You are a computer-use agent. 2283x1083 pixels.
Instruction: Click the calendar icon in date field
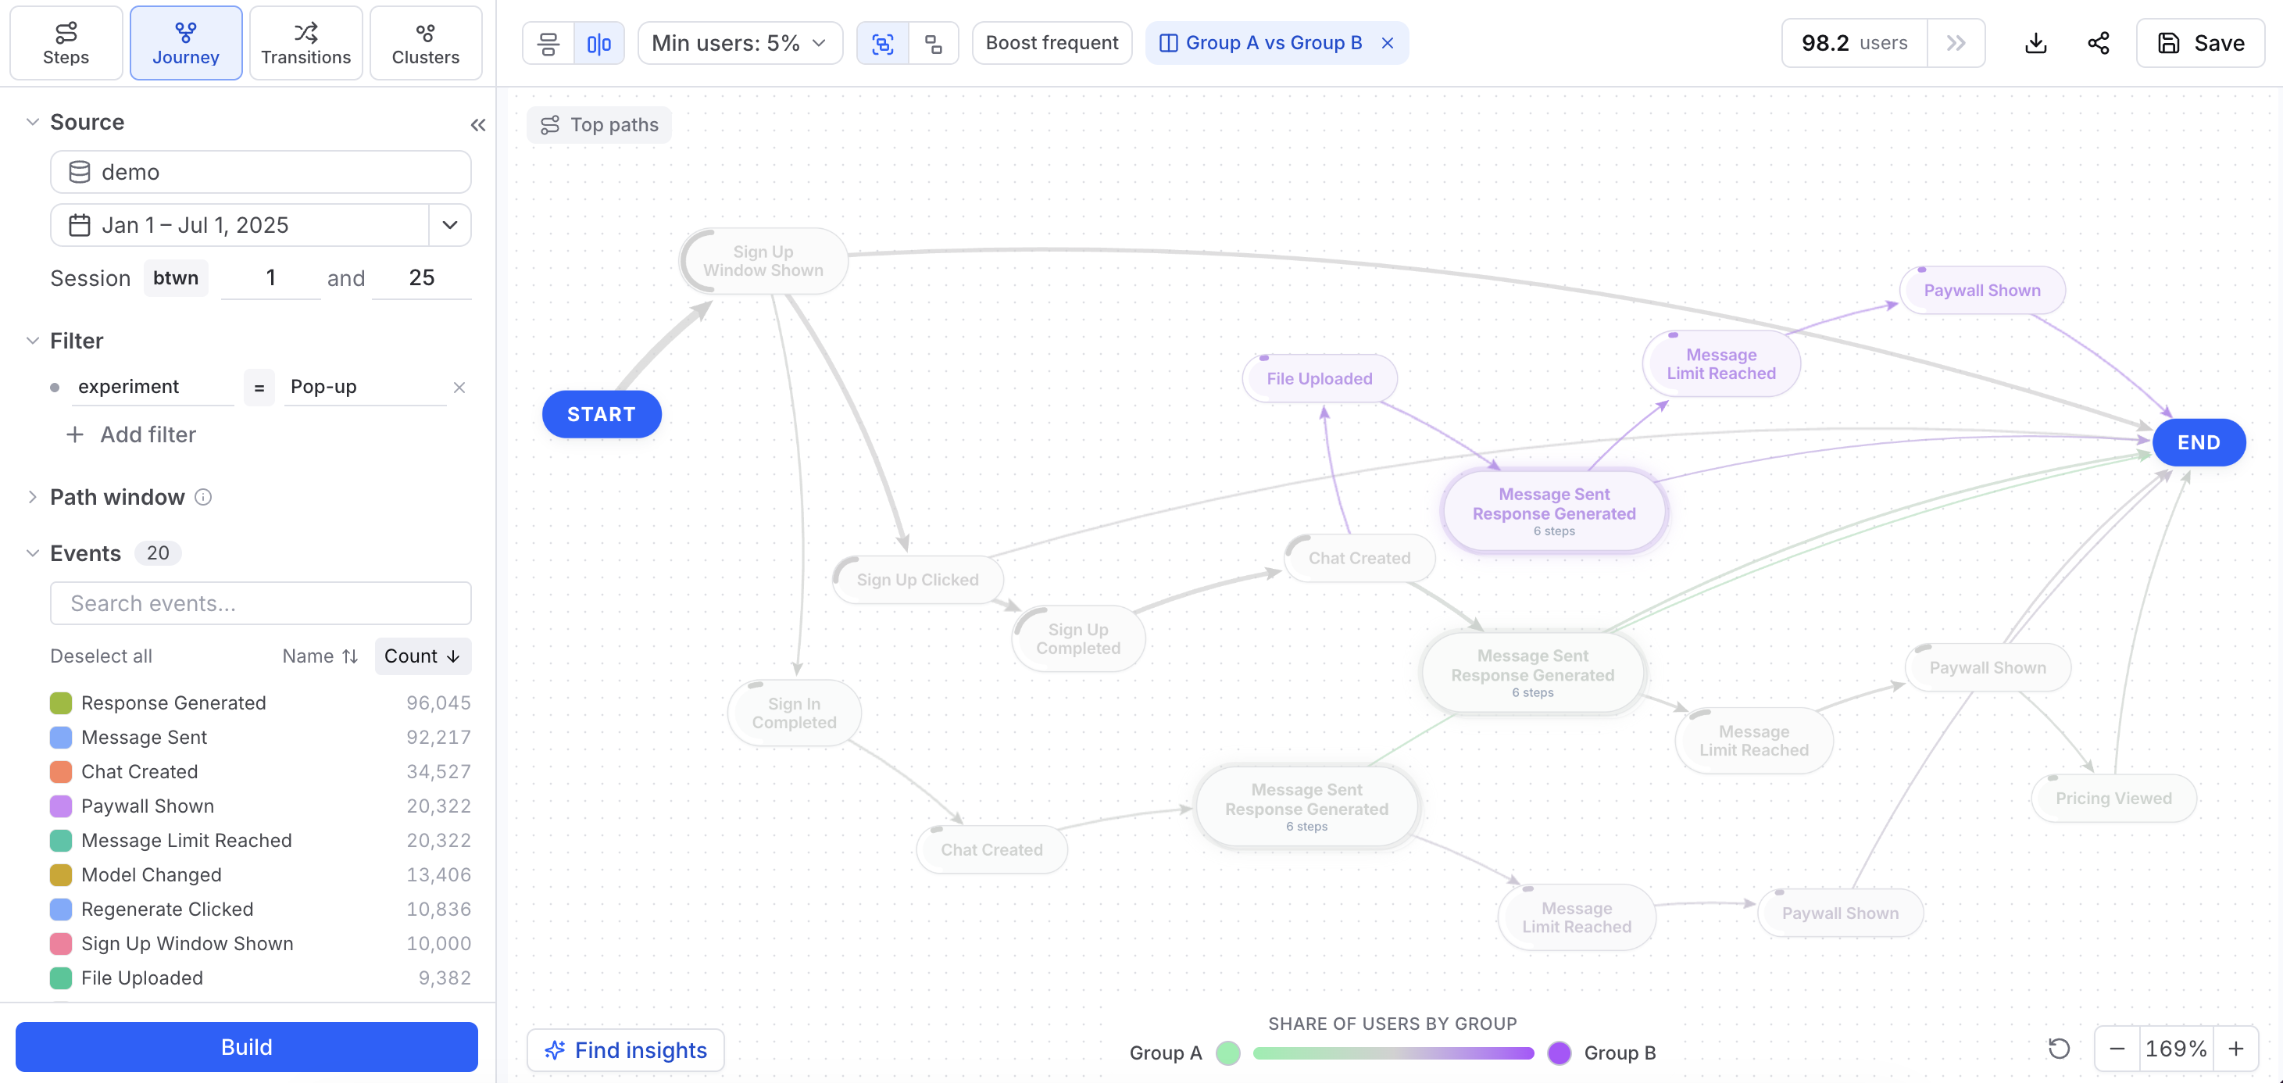pos(80,225)
